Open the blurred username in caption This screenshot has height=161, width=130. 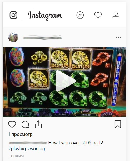pyautogui.click(x=28, y=143)
